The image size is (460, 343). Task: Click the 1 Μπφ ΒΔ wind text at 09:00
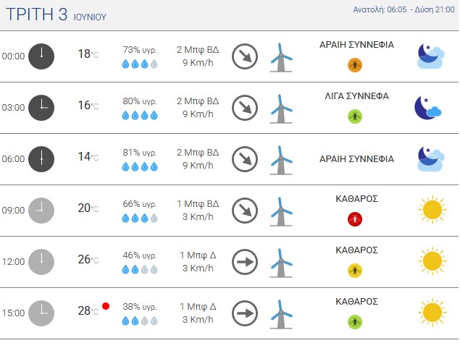click(x=198, y=204)
